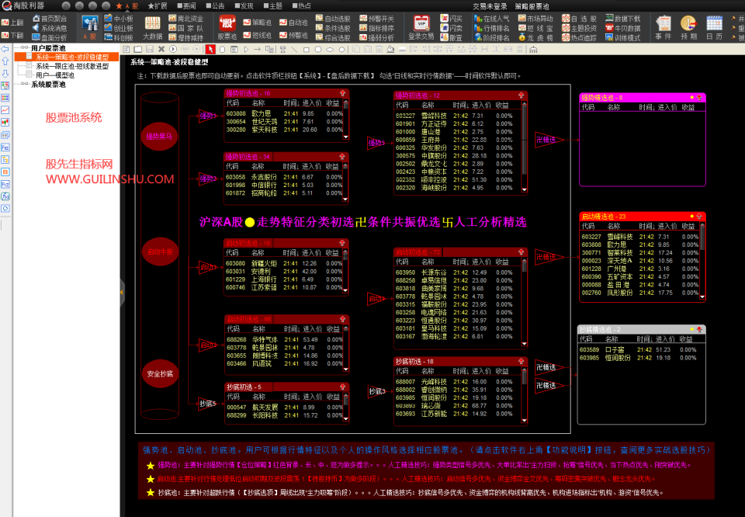This screenshot has height=517, width=745.
Task: Collapse the 强势初选池 - 34 panel arrow
Action: pyautogui.click(x=342, y=156)
